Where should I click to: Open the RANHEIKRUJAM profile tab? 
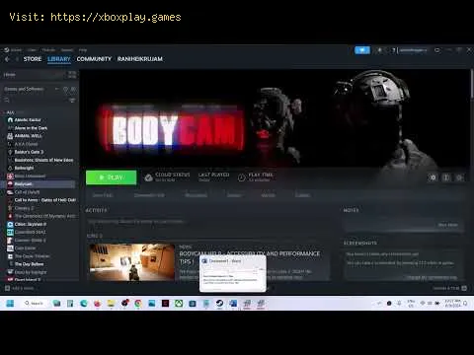(140, 59)
